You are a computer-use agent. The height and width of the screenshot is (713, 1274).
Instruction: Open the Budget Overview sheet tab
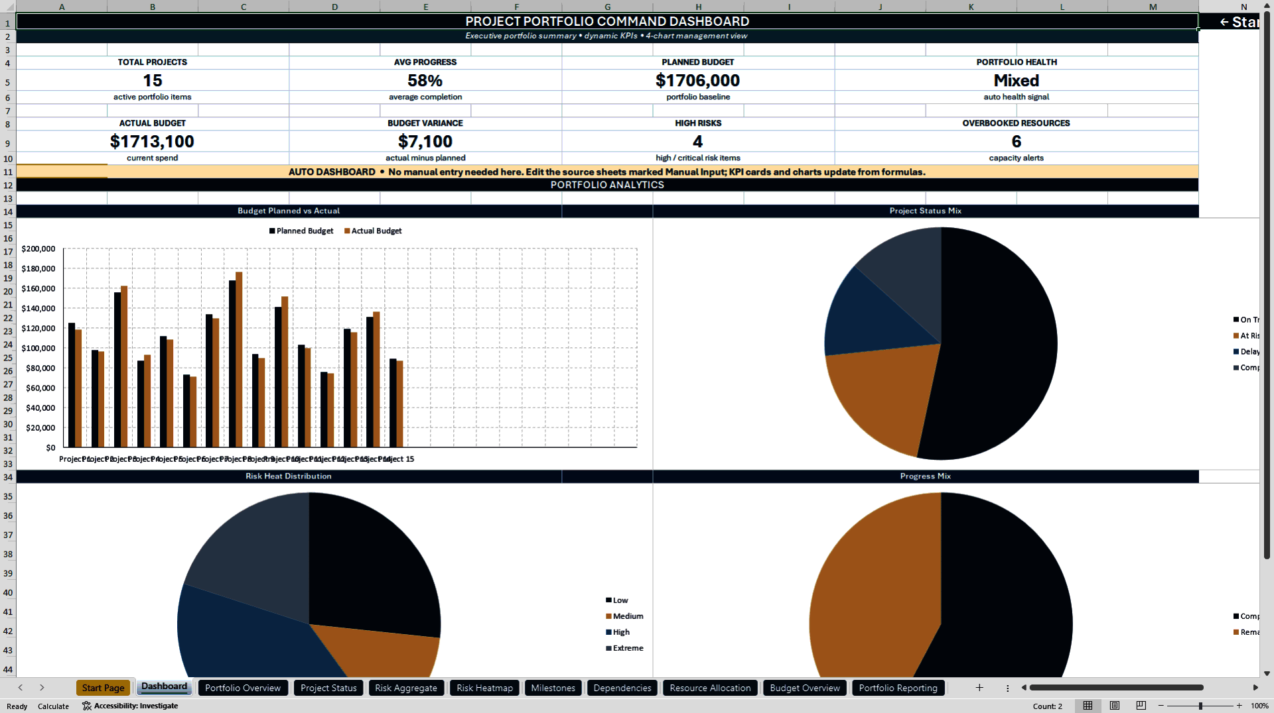point(805,688)
